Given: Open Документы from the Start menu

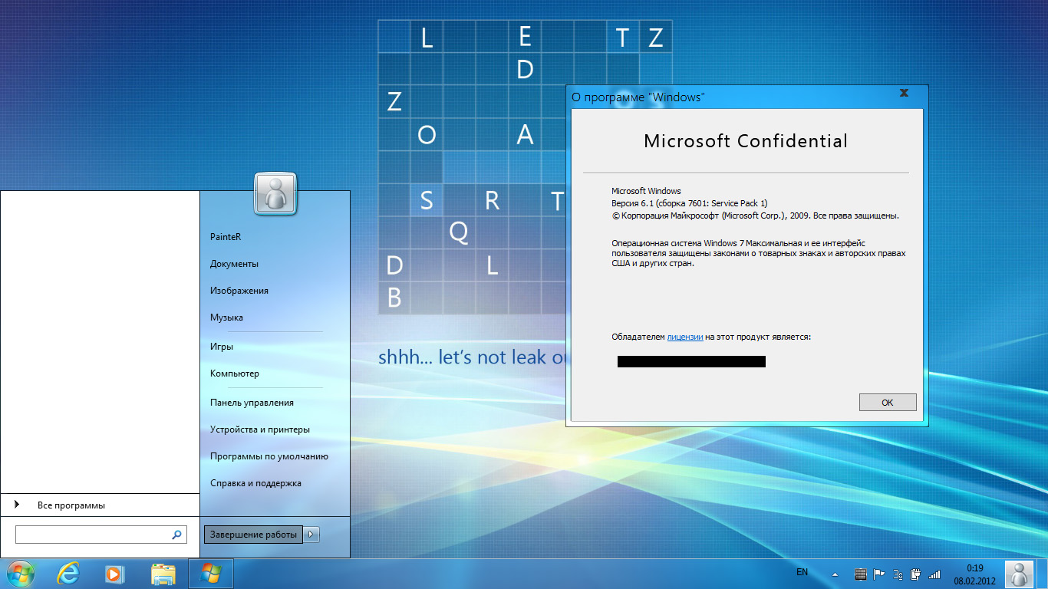Looking at the screenshot, I should tap(234, 264).
